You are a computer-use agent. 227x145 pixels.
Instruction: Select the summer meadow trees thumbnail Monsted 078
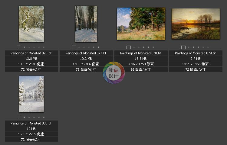(x=141, y=24)
